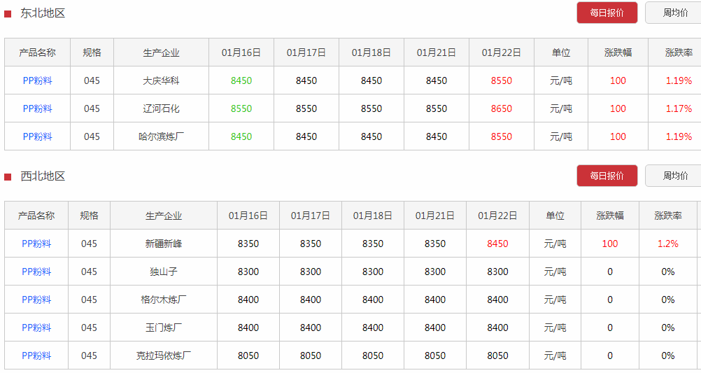Switch to 周均价 tab for 西北地区

[674, 176]
